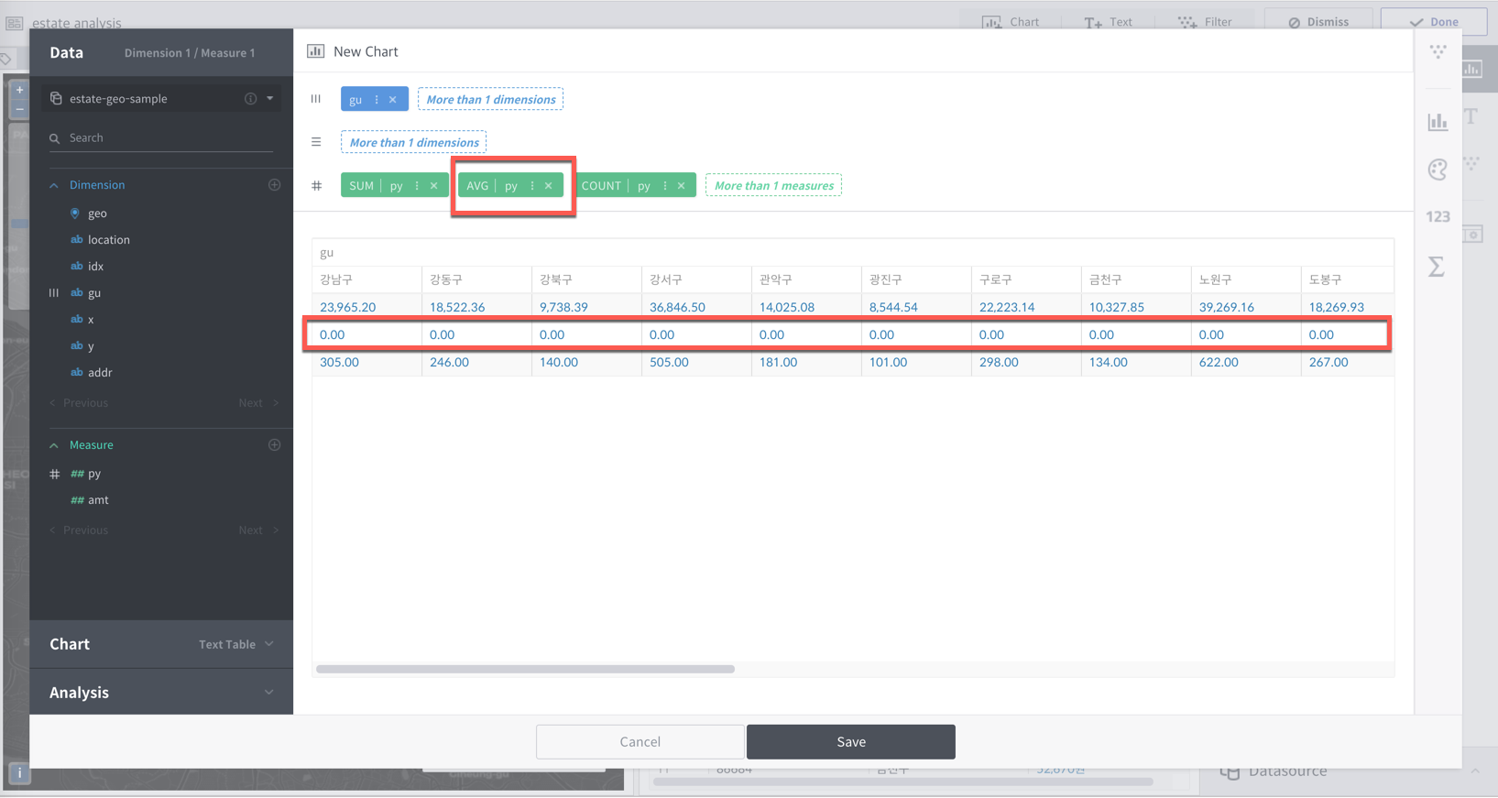Click the aggregation shelf hash icon

(317, 185)
